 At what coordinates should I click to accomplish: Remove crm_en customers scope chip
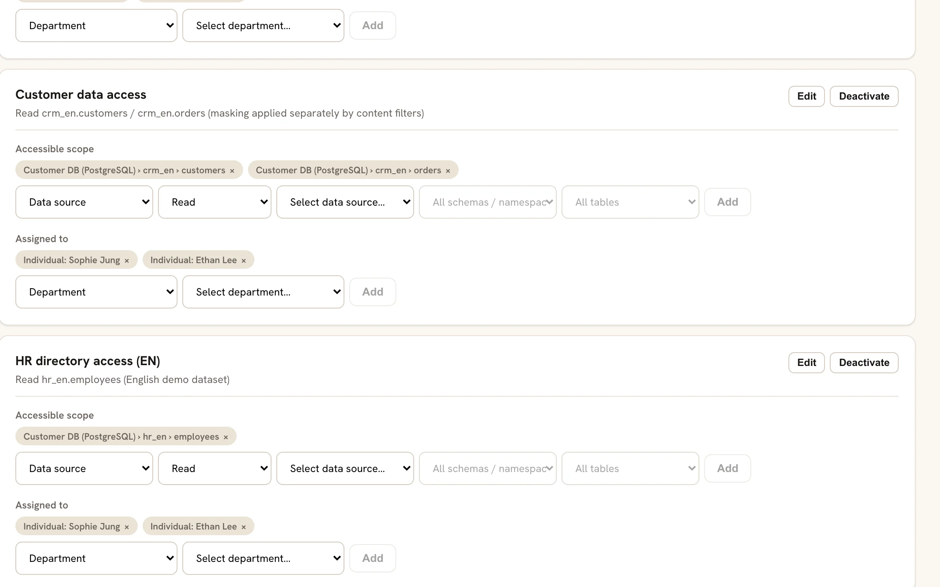point(232,171)
